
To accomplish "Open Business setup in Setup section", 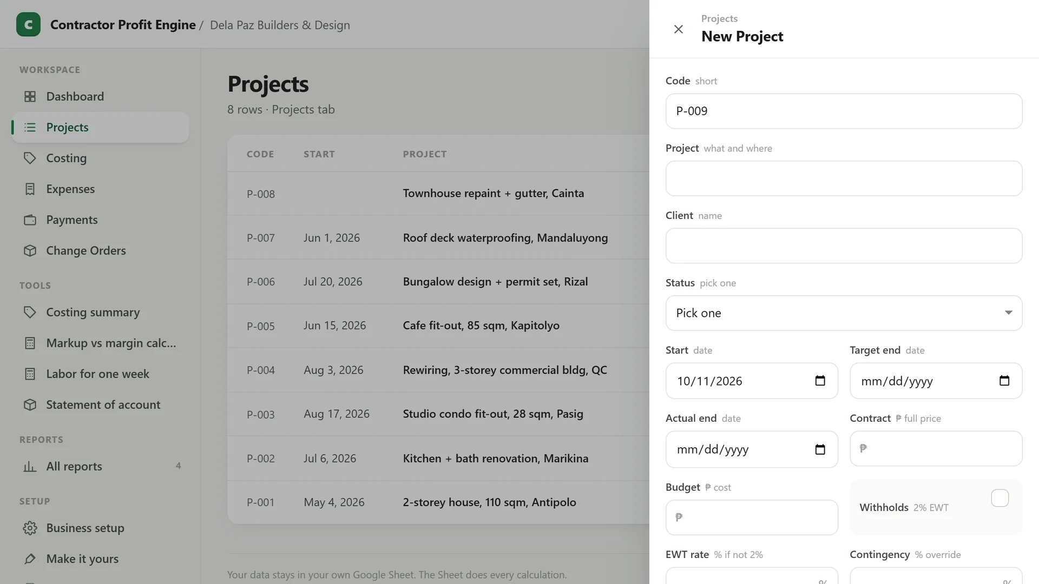I will coord(100,528).
